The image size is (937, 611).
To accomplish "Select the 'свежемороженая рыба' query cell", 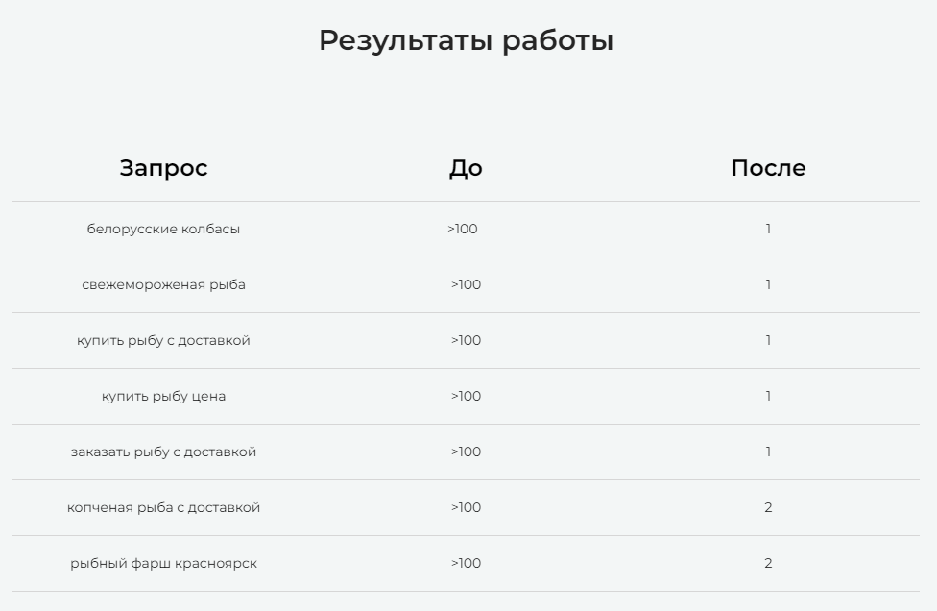I will click(163, 284).
